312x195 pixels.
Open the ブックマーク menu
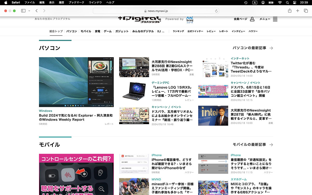pos(76,2)
